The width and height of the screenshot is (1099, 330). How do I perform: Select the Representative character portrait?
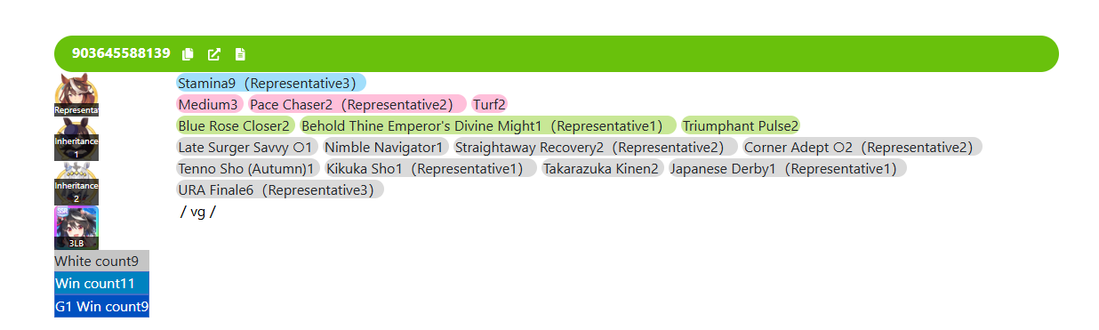pos(76,94)
